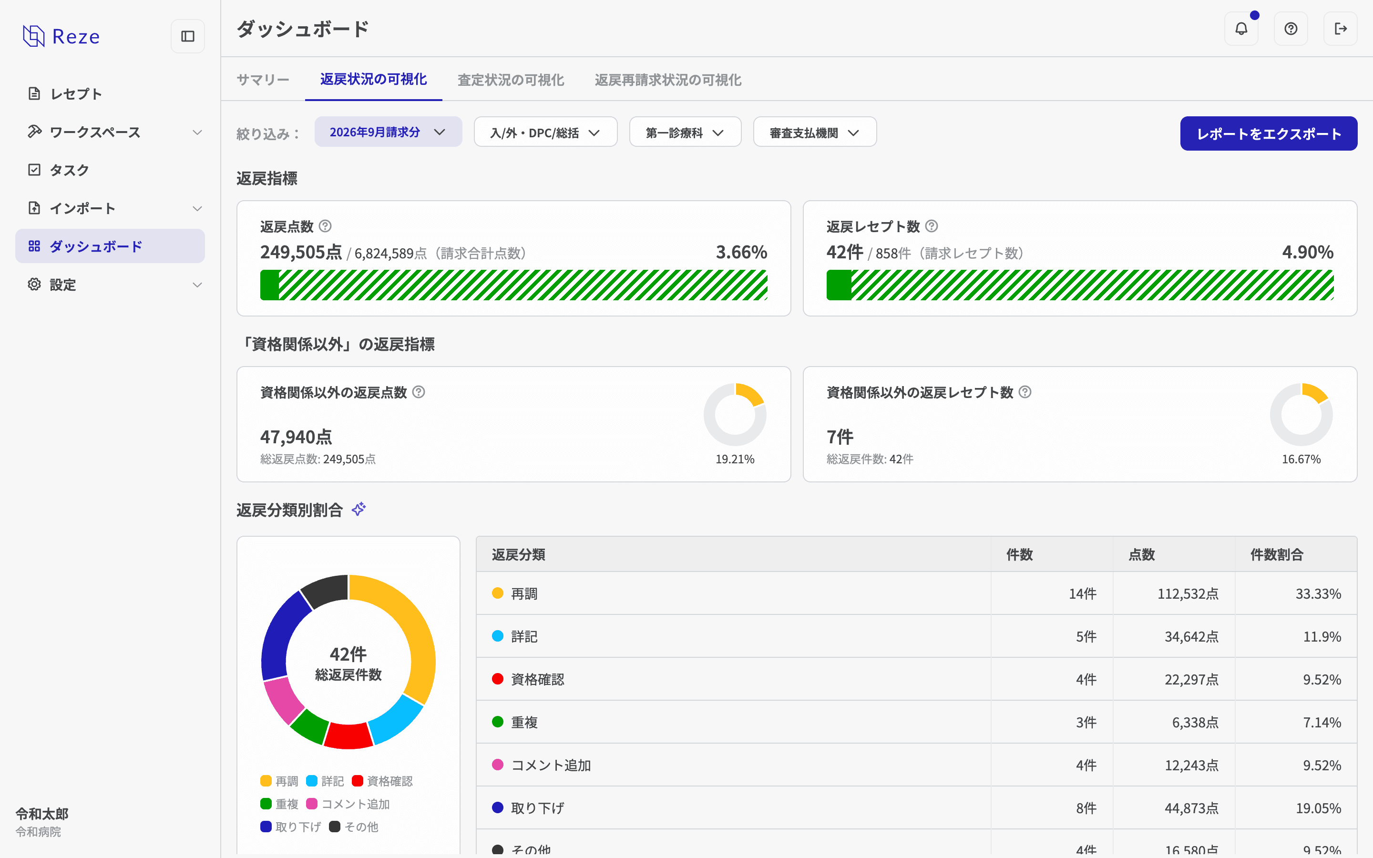Click the logout icon
1373x858 pixels.
pyautogui.click(x=1340, y=29)
